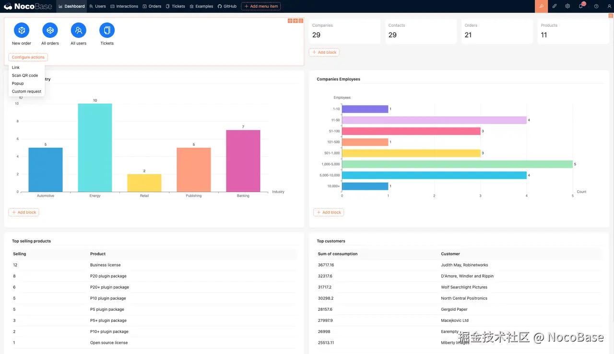Toggle the UI editor highlighter icon
The image size is (614, 354).
point(541,6)
